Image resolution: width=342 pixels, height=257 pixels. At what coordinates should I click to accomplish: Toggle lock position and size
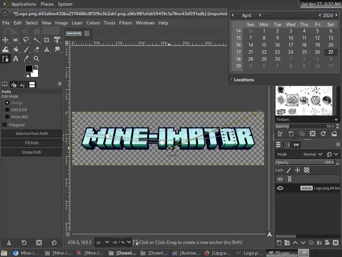(x=298, y=170)
